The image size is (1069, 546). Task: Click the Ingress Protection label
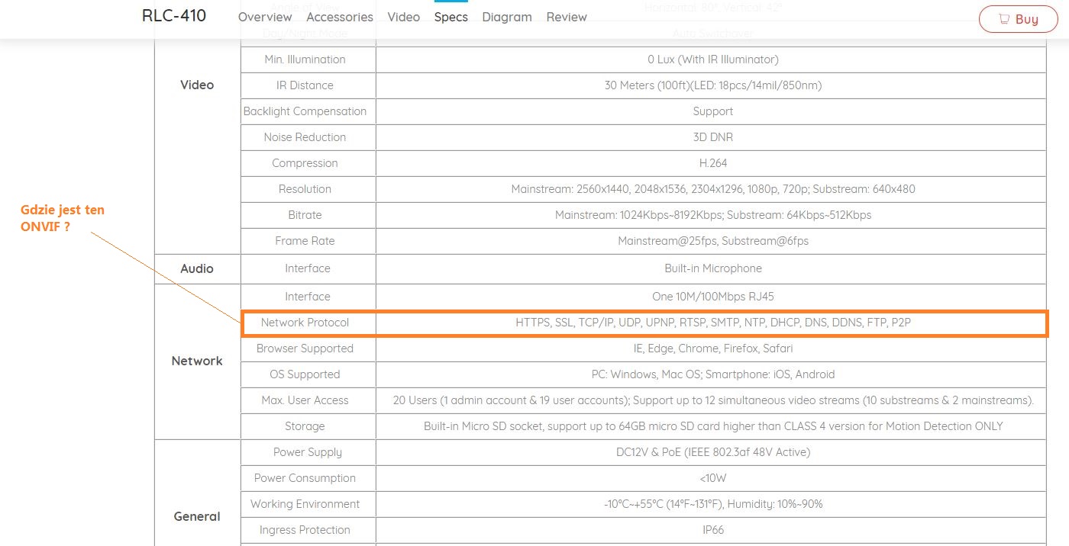click(x=305, y=530)
